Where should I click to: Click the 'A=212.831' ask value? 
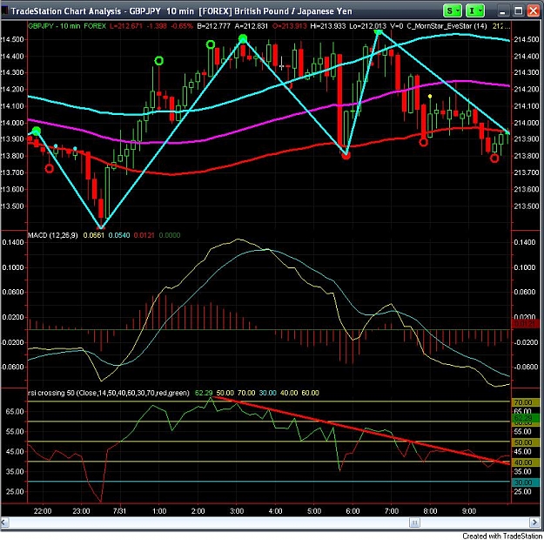pyautogui.click(x=252, y=26)
